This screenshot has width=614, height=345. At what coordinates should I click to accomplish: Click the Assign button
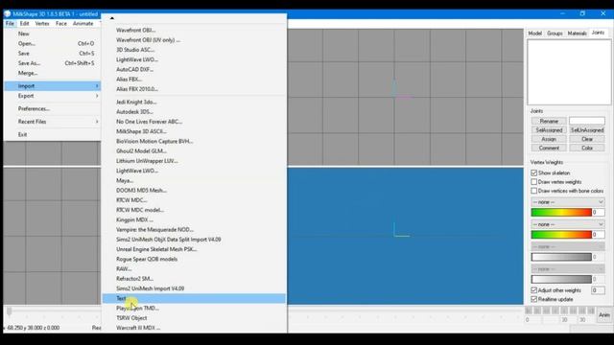(x=549, y=139)
